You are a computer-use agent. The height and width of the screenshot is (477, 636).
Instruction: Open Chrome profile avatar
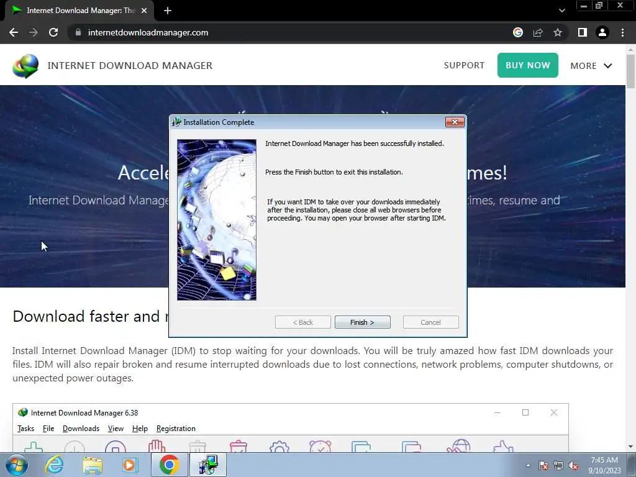[602, 32]
